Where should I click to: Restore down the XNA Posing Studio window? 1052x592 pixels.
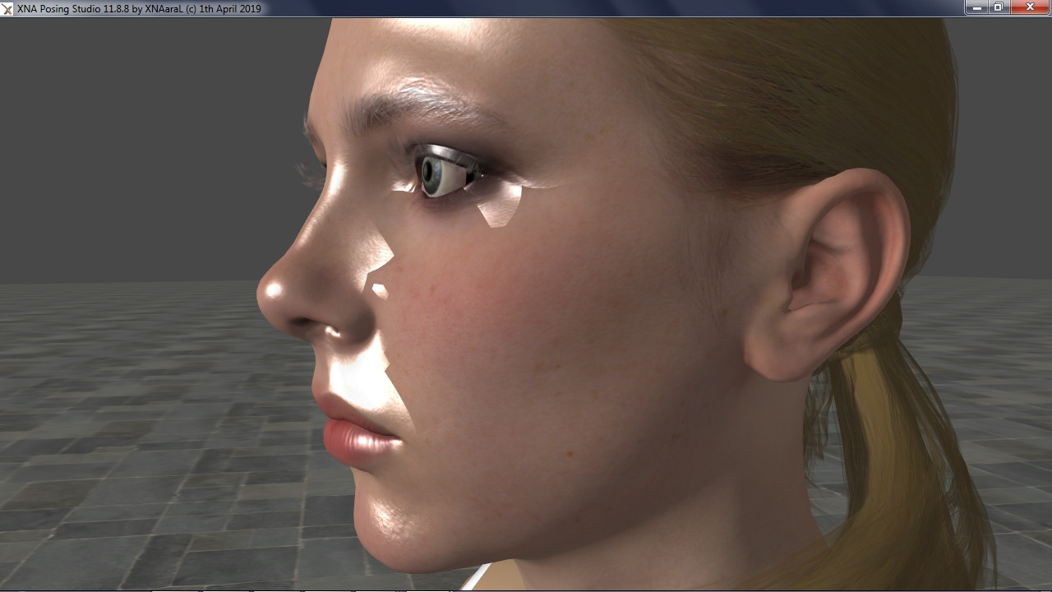tap(998, 7)
